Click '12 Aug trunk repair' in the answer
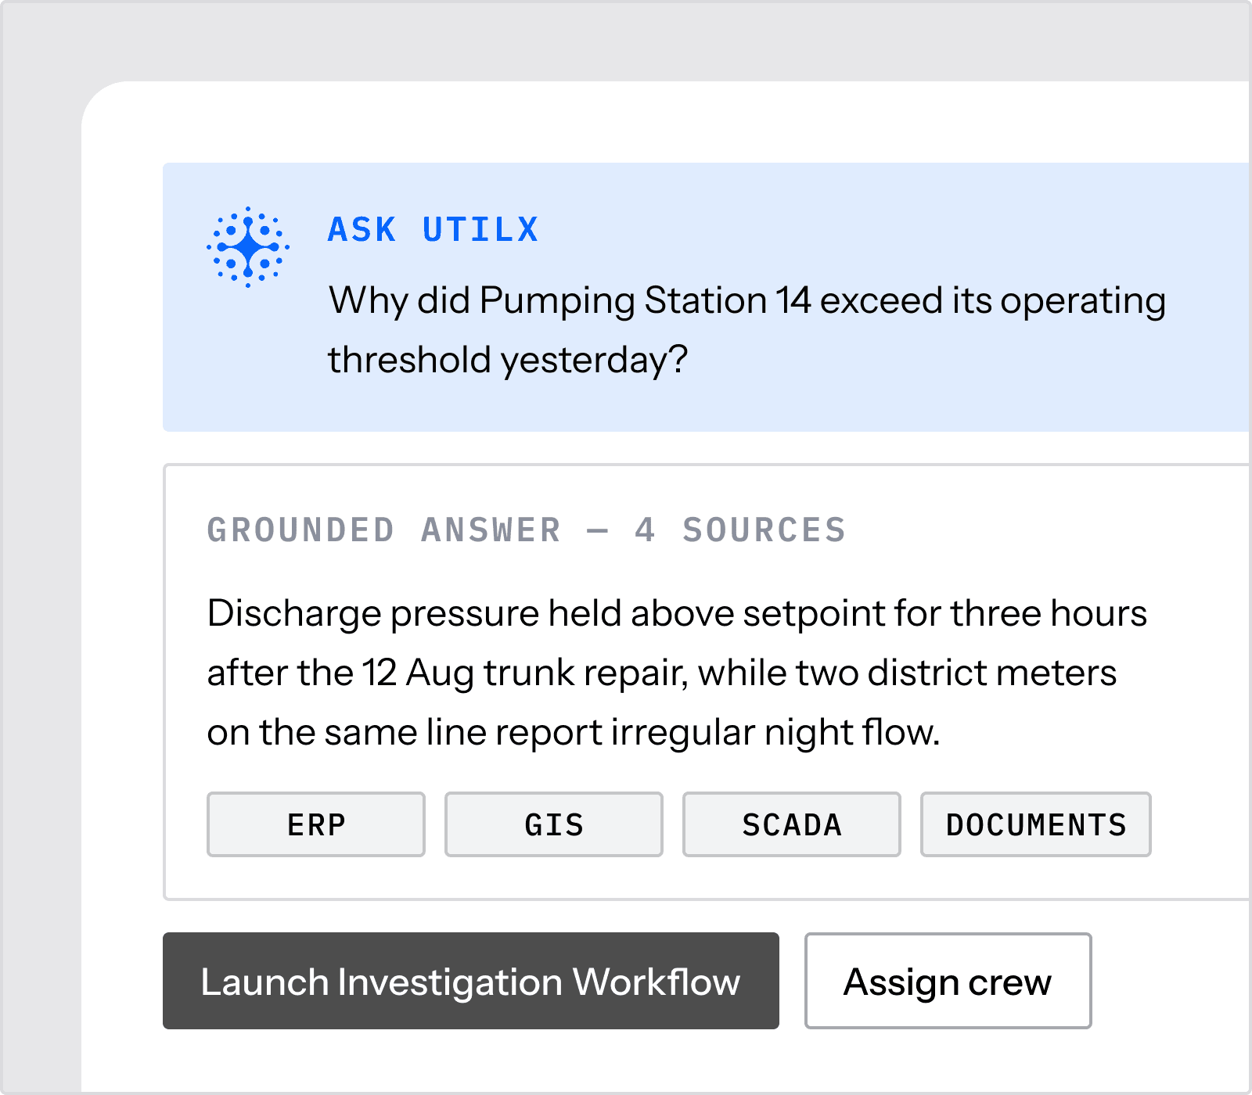The image size is (1252, 1095). pos(524,673)
